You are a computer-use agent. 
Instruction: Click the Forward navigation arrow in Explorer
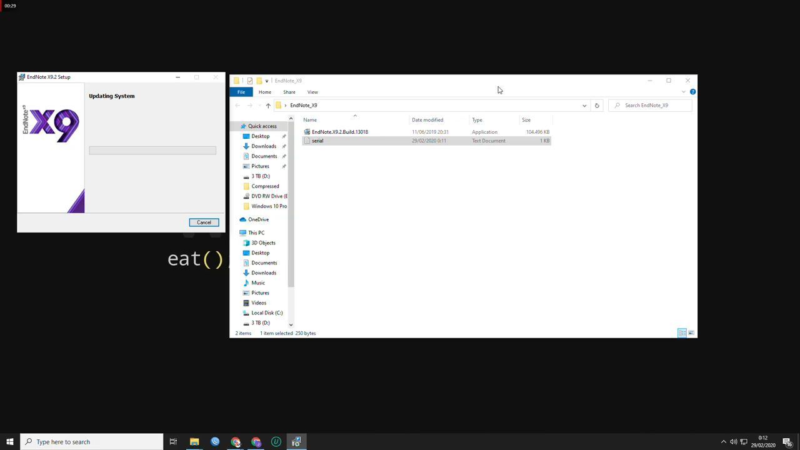pyautogui.click(x=249, y=105)
